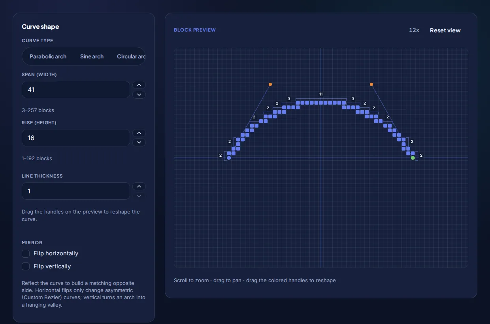The height and width of the screenshot is (324, 490).
Task: Click the blue start point handle
Action: [229, 158]
